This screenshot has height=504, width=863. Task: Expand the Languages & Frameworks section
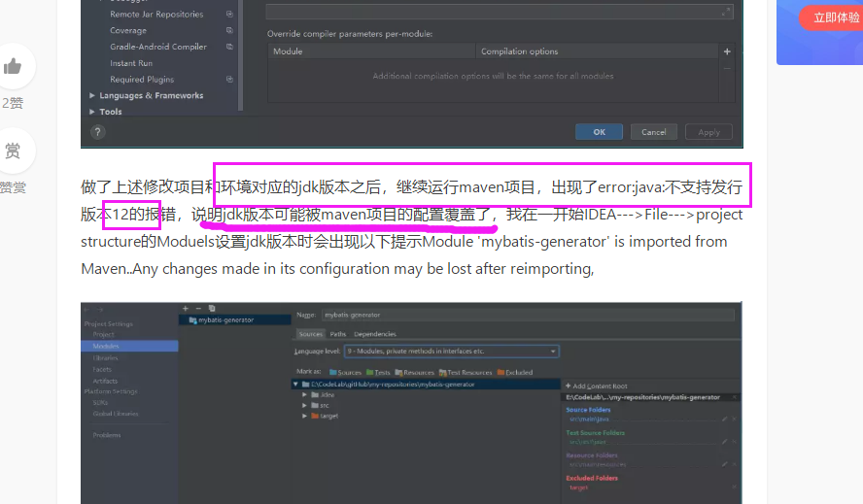pos(92,95)
